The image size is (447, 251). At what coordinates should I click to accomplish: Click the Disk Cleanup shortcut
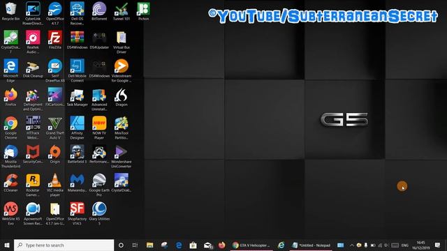pos(33,68)
